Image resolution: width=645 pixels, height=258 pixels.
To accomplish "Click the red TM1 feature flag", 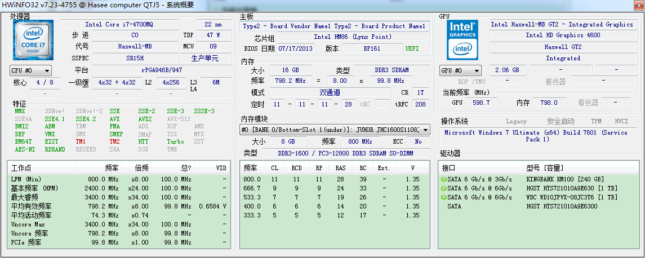I will [81, 141].
